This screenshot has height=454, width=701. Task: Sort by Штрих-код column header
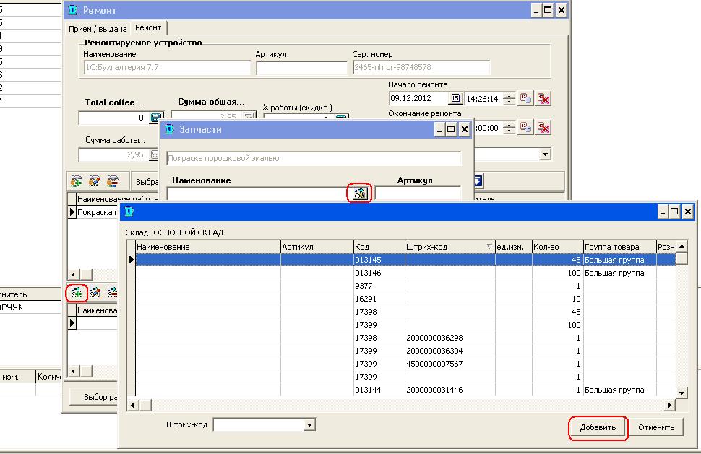click(x=447, y=247)
